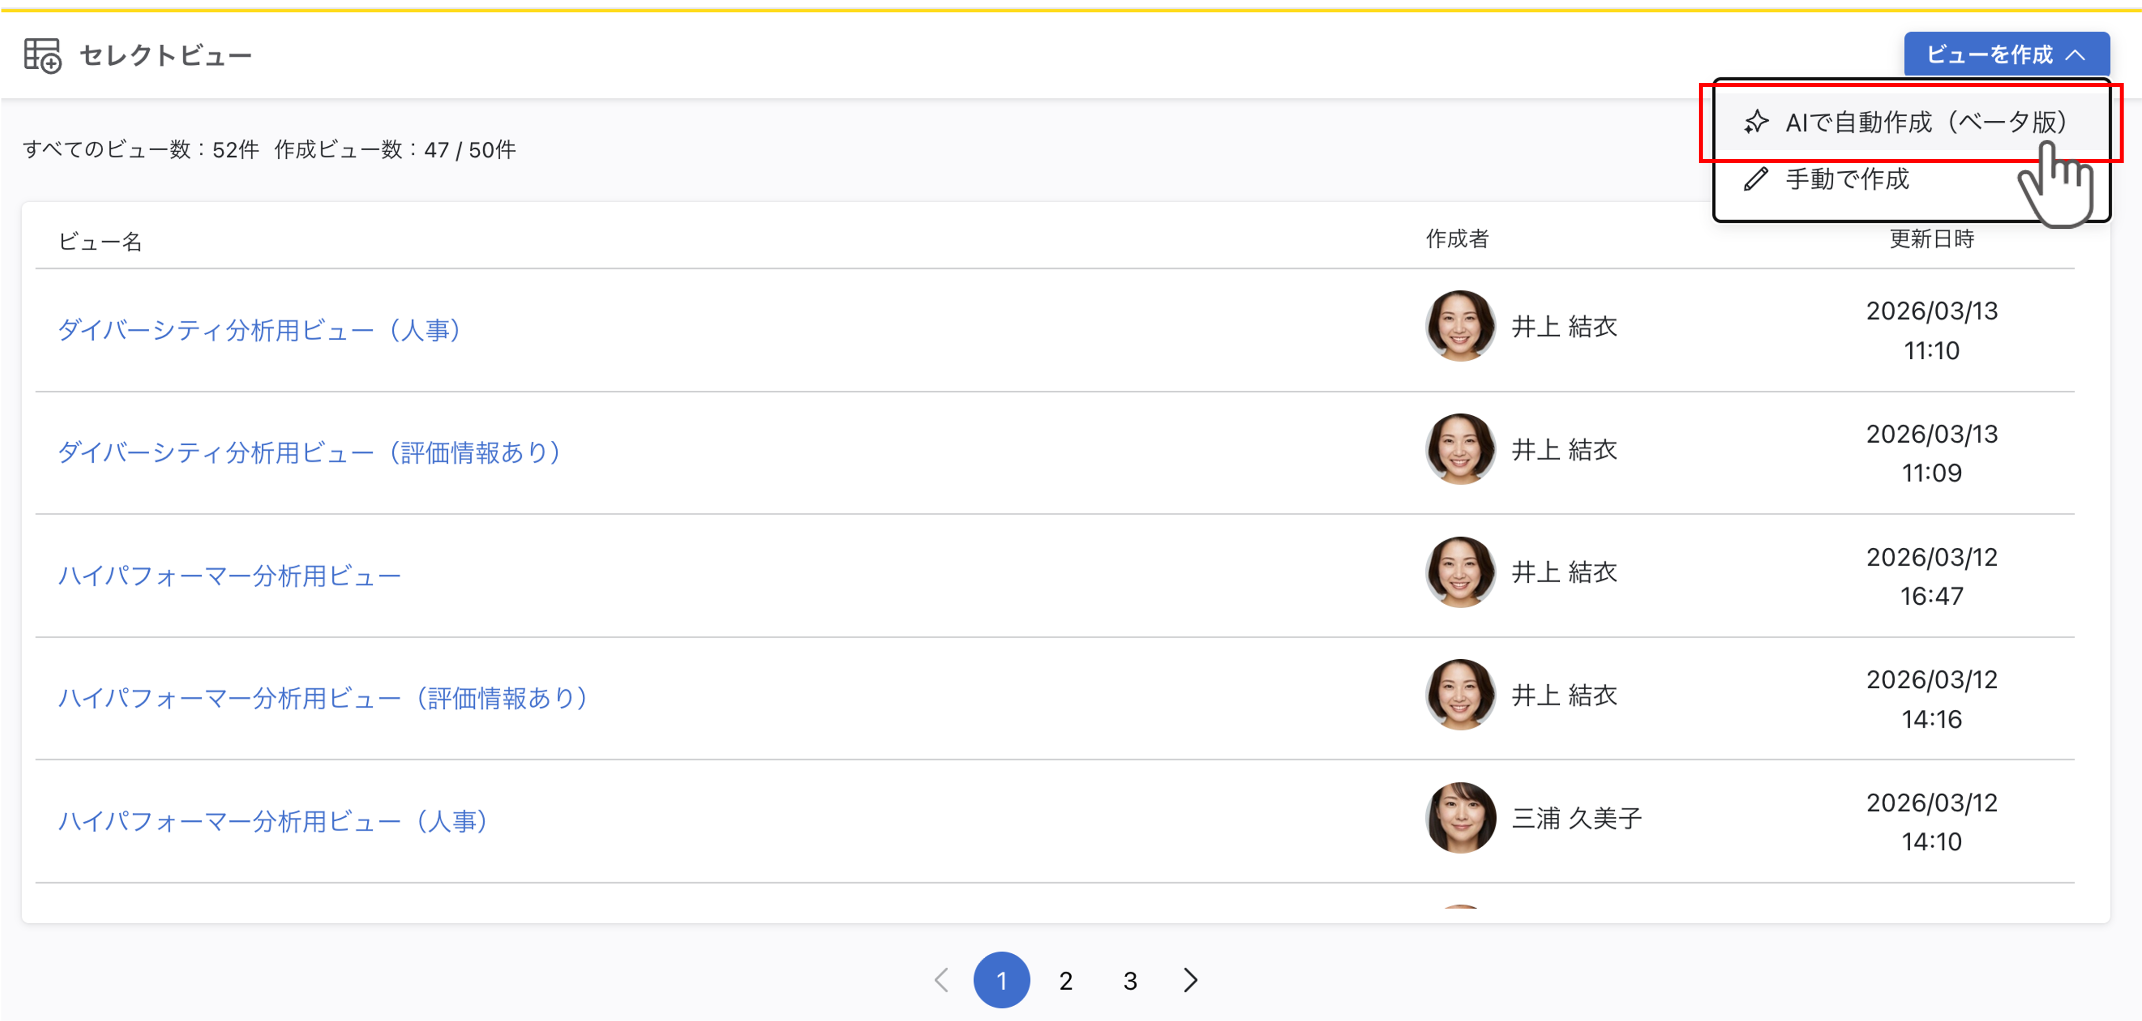
Task: Click 三浦 久美子 avatar photo
Action: 1460,818
